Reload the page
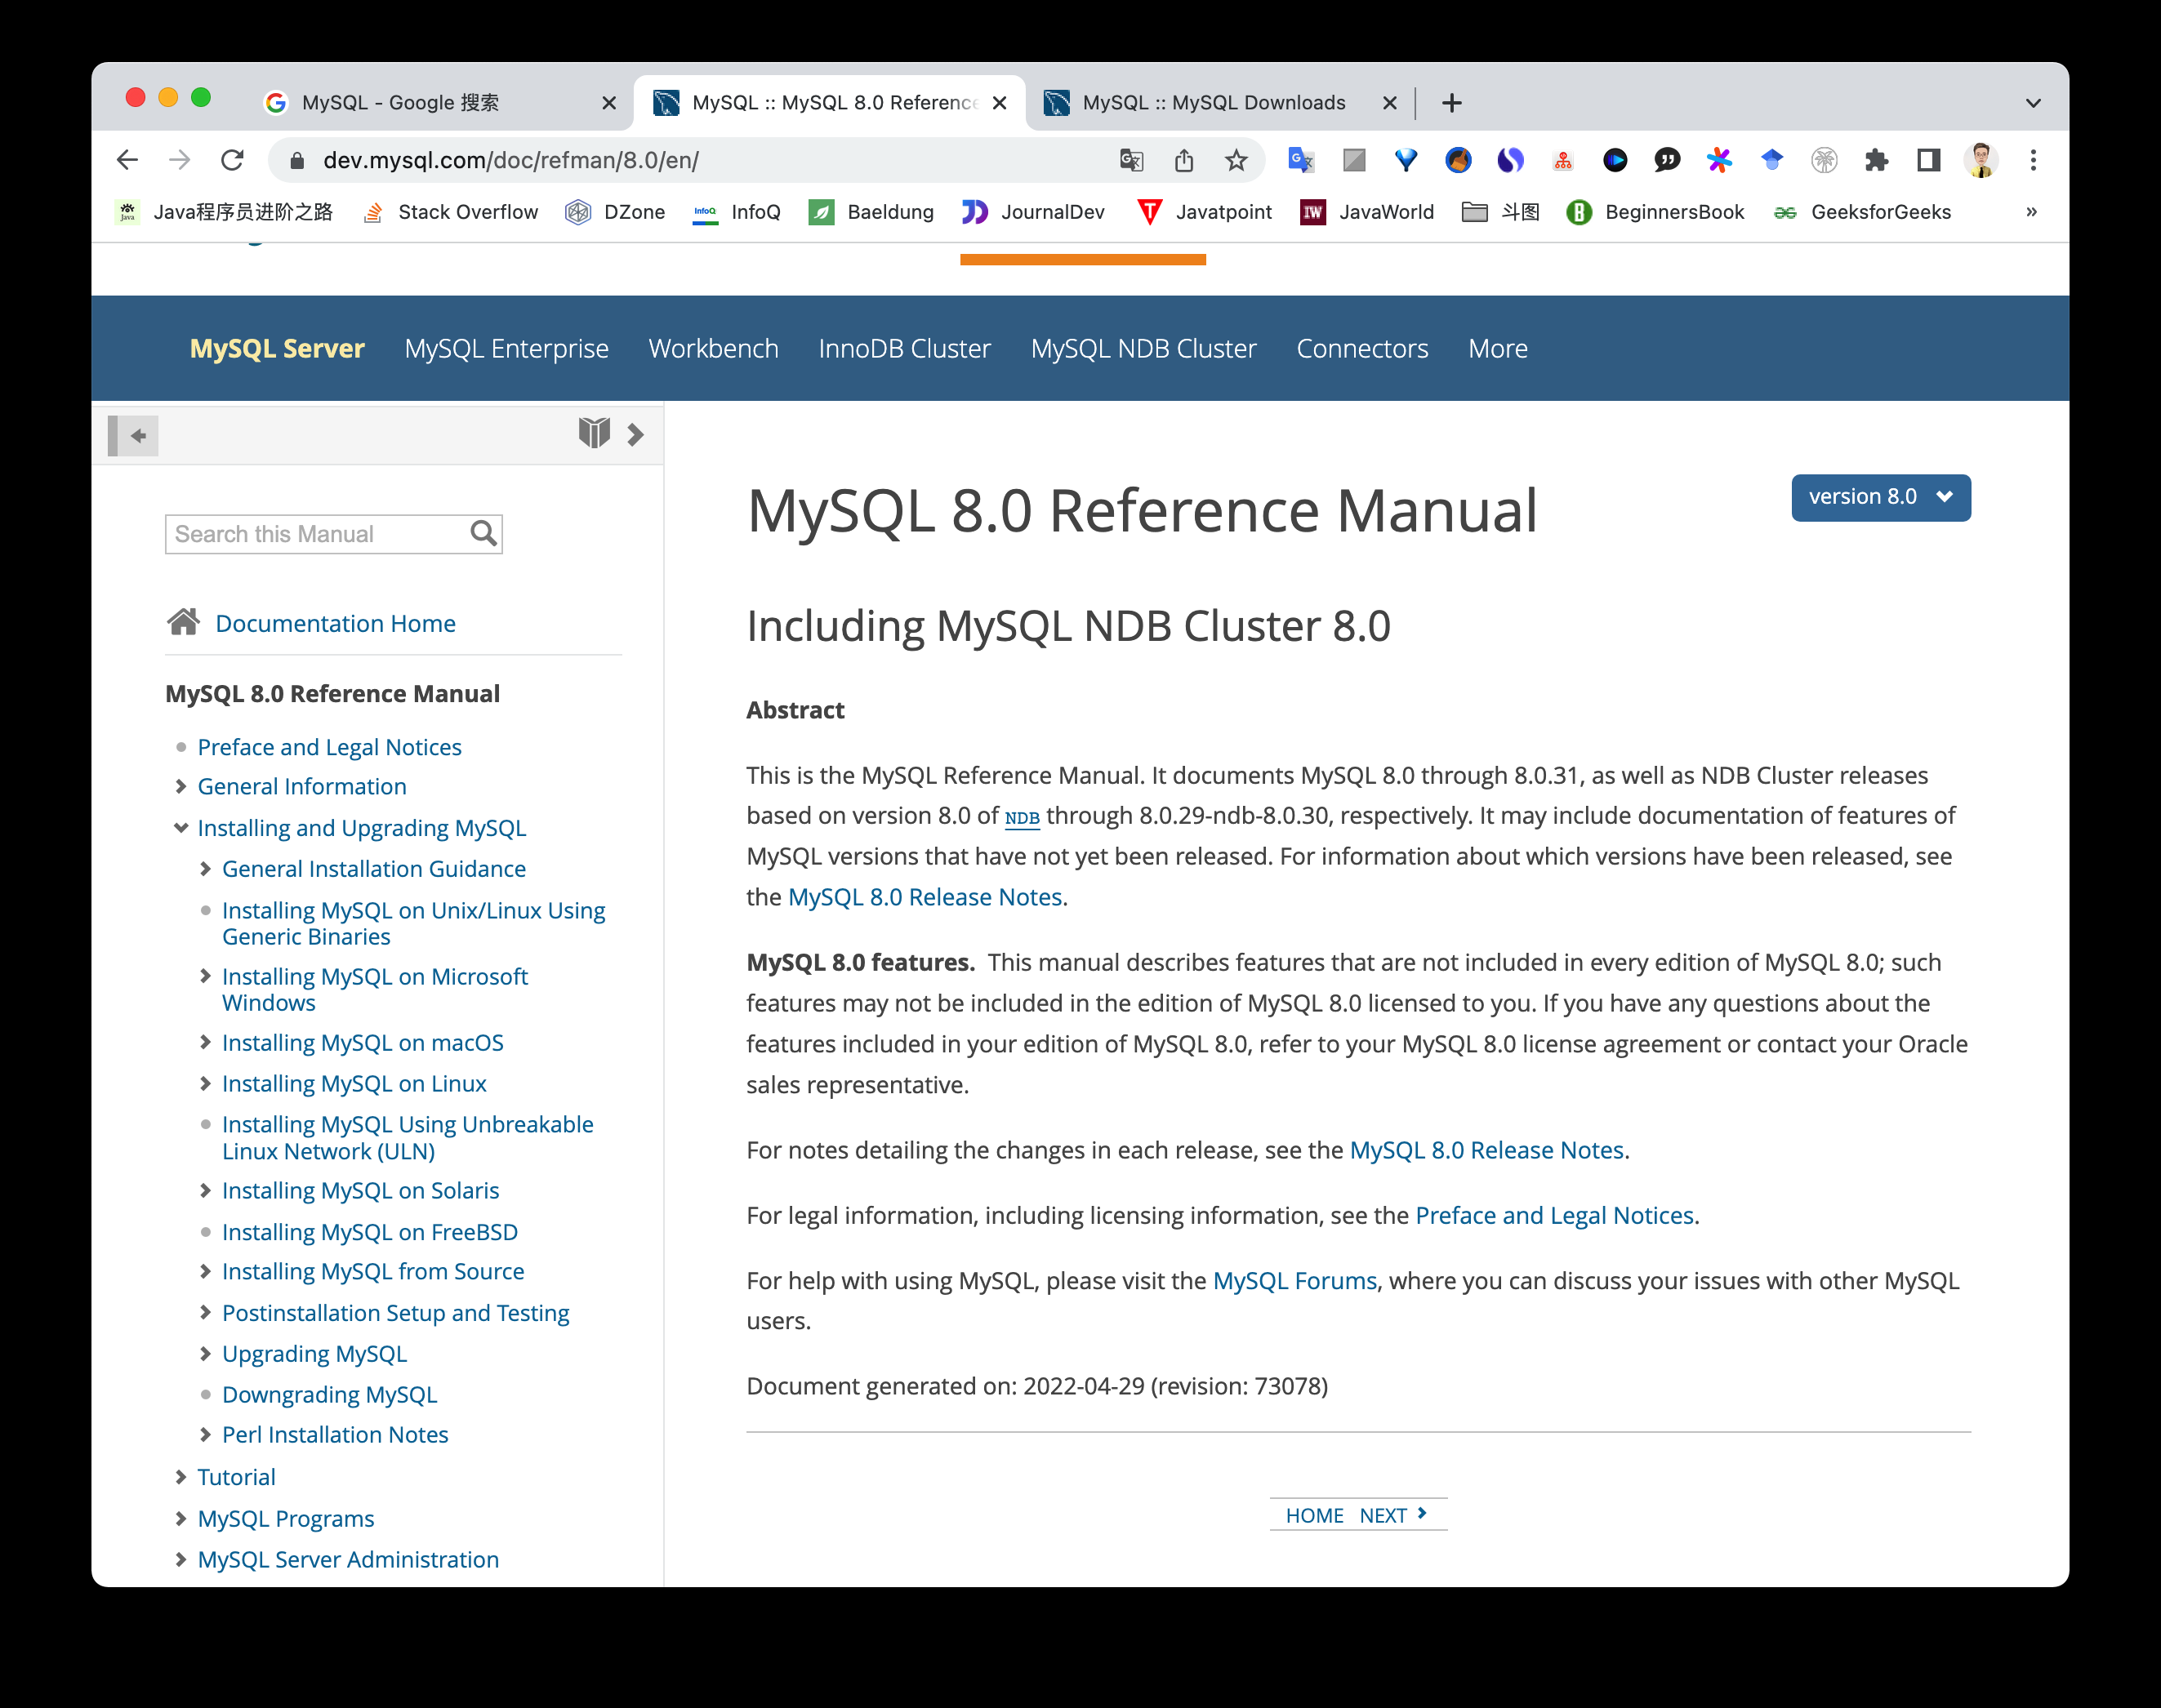 coord(232,160)
